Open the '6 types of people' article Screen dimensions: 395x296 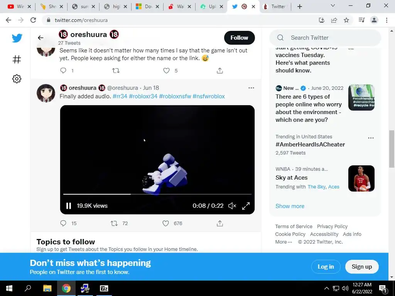(309, 108)
